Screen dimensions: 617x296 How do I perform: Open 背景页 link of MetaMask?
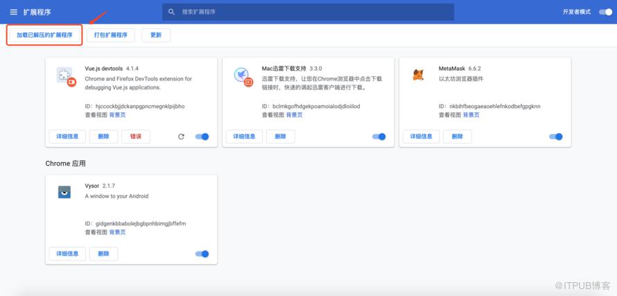click(x=471, y=115)
